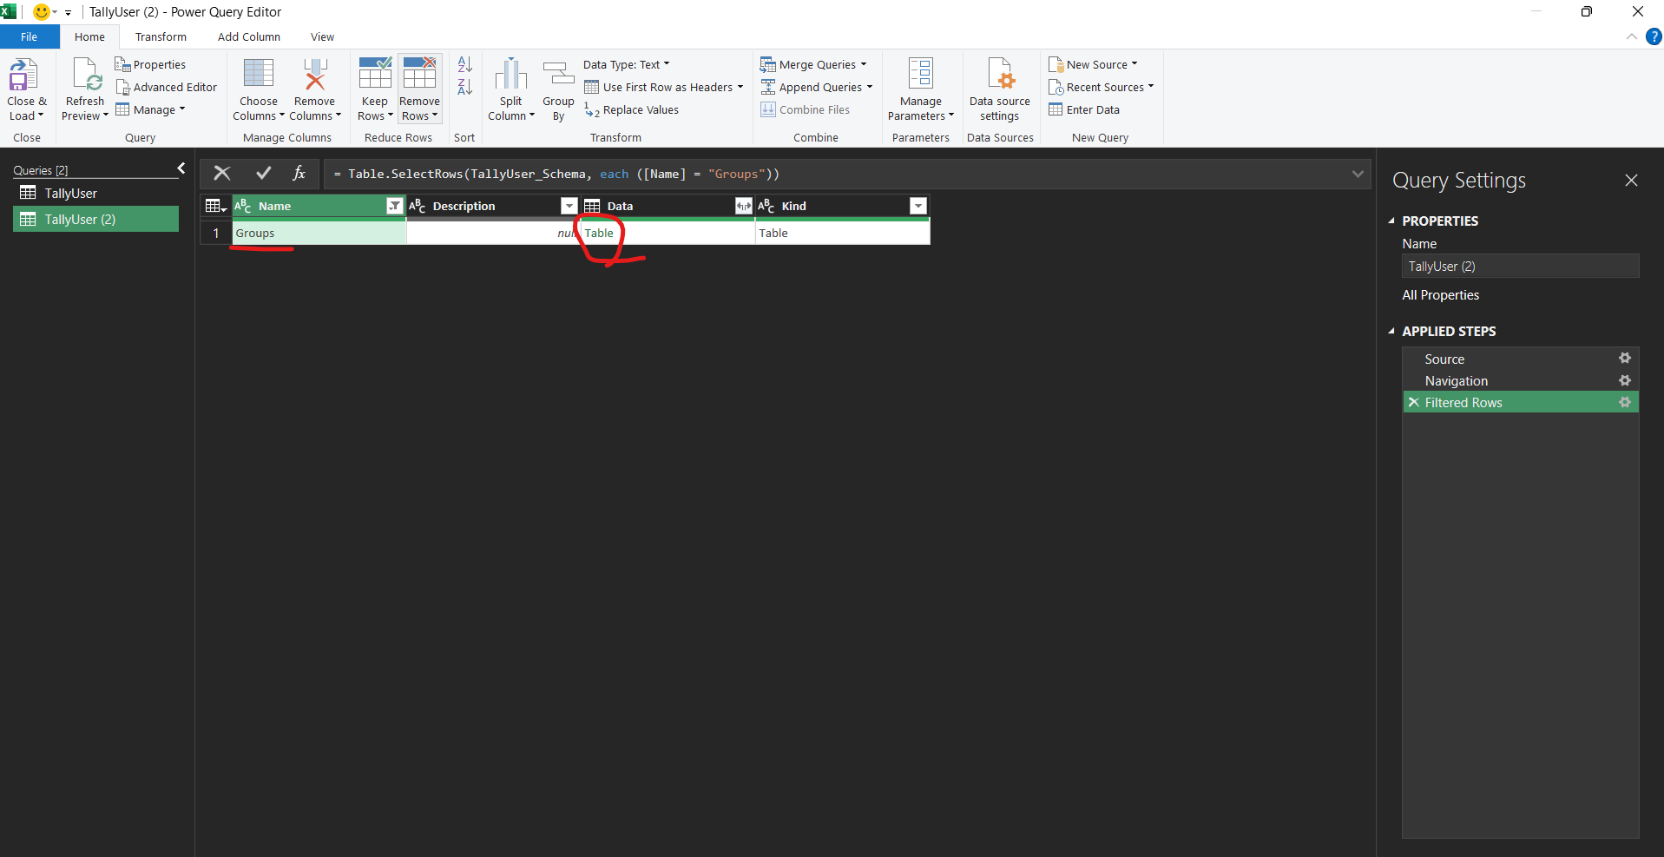Collapse the Queries pane with the arrow
Screen dimensions: 1664x857
[x=181, y=168]
